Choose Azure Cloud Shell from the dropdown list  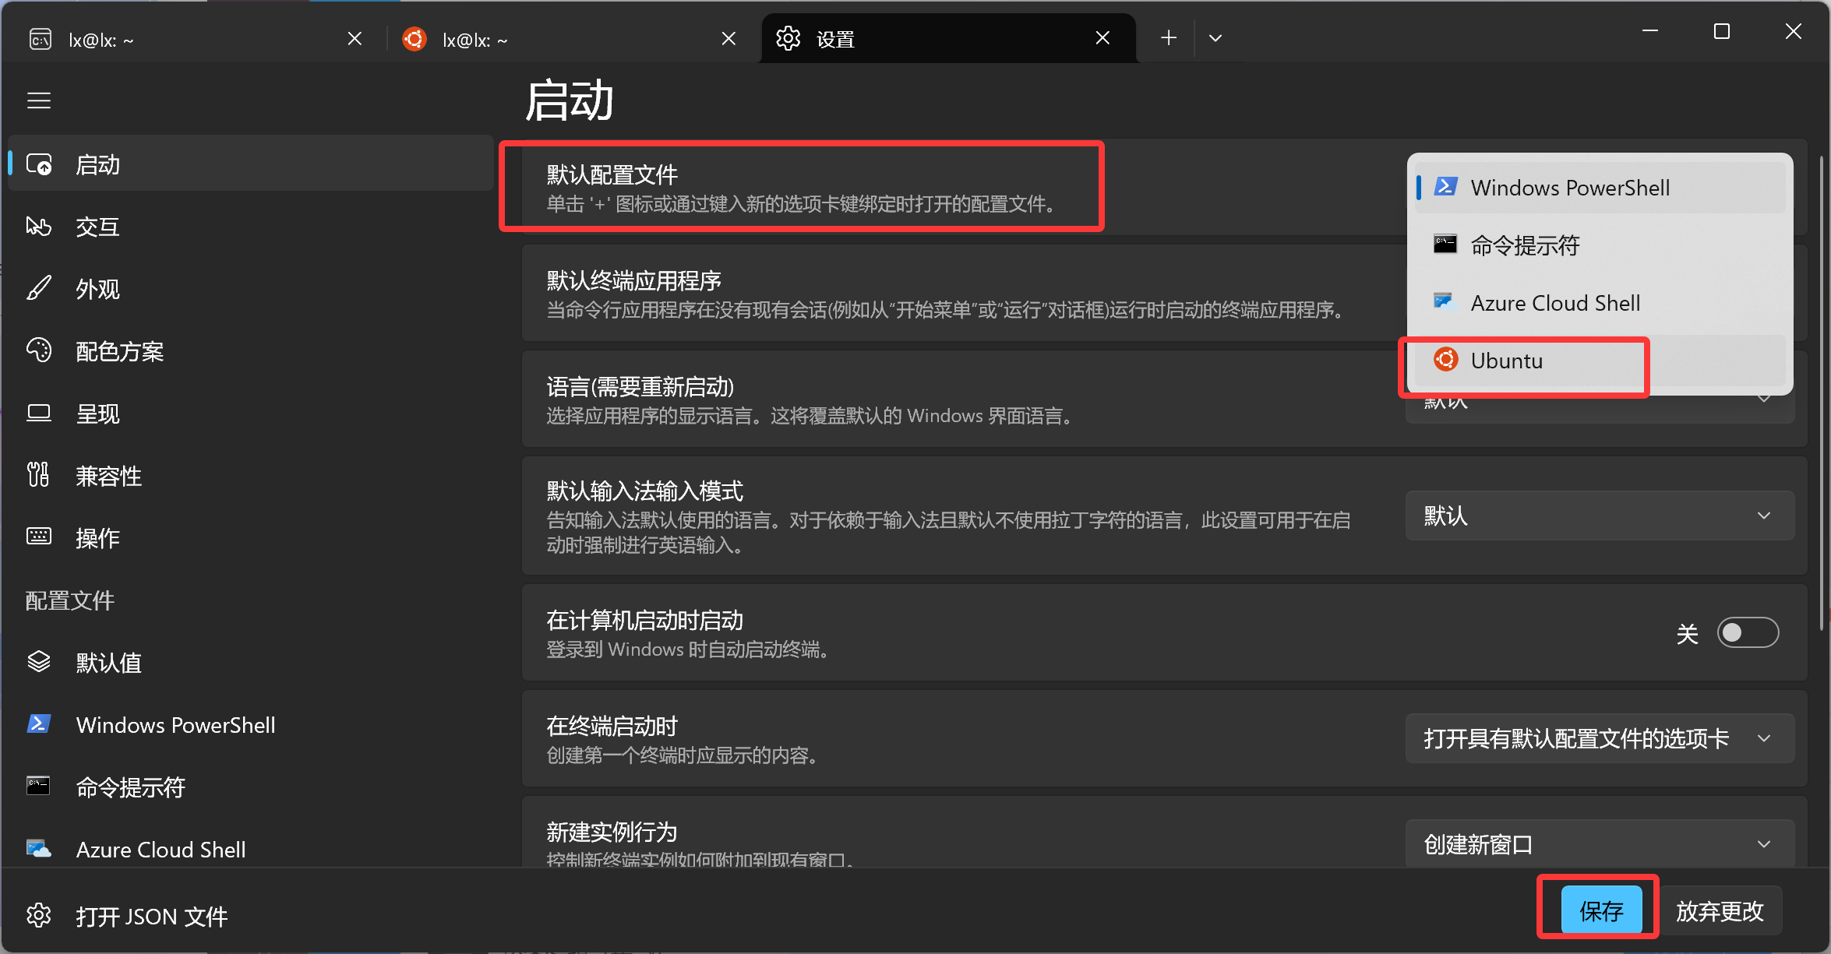coord(1554,303)
